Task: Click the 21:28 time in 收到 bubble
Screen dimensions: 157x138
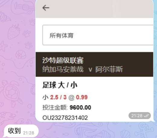Action: 28,133
